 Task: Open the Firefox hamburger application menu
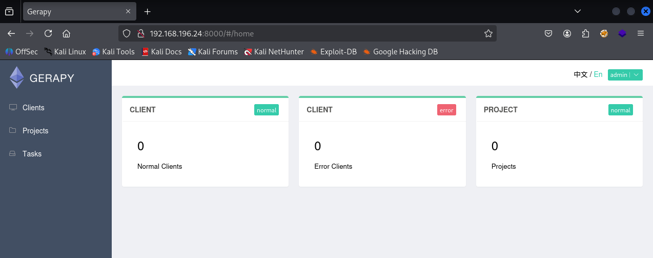point(640,33)
